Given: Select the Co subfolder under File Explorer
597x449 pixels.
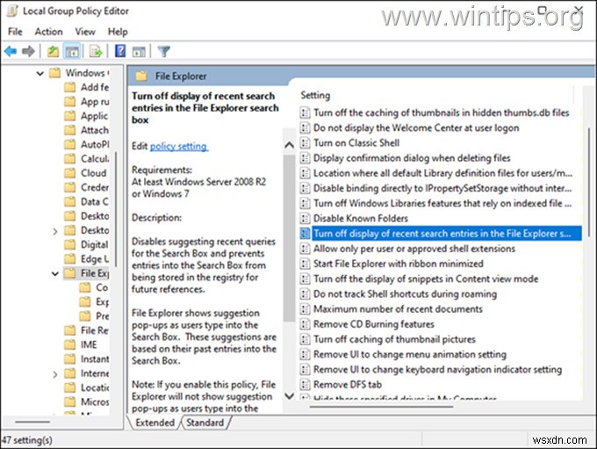Looking at the screenshot, I should pos(102,287).
